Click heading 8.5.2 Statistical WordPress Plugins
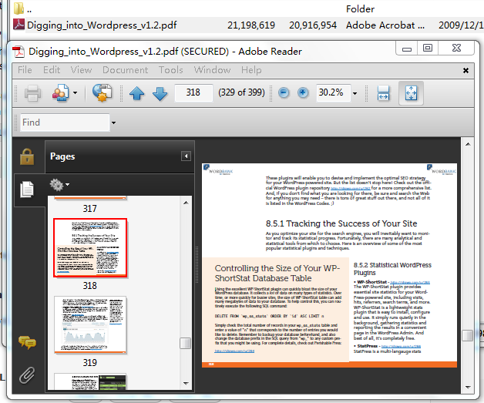 tap(392, 269)
